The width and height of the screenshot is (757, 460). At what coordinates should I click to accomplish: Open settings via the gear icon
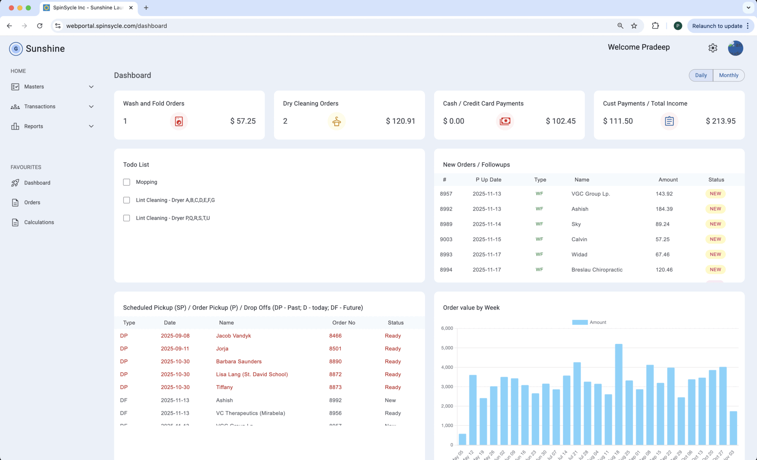[x=712, y=48]
